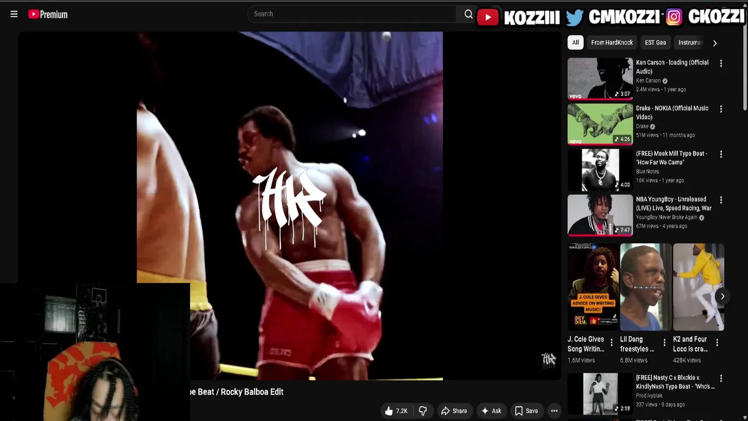Screen dimensions: 748x421
Task: Open Meek Mill Type Beat thumbnail
Action: pos(600,170)
